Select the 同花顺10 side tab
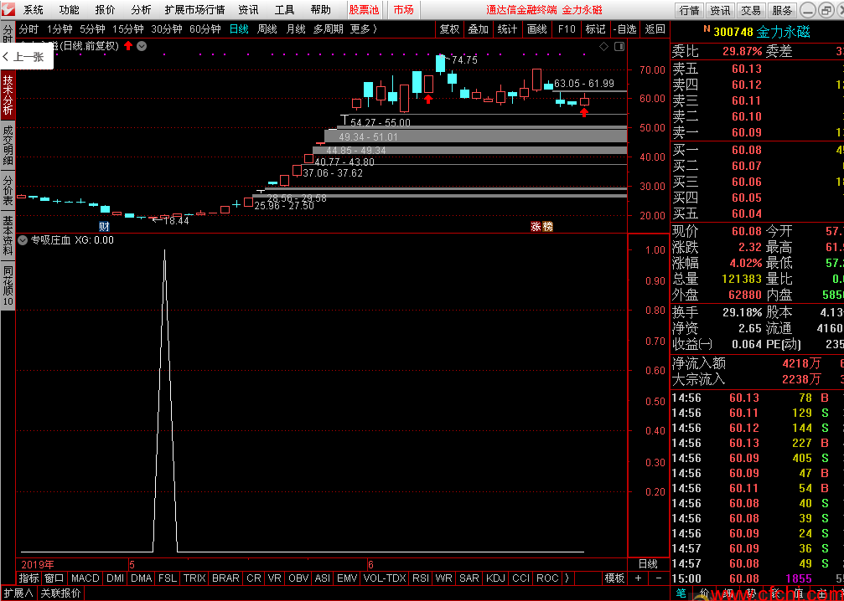 click(x=8, y=286)
